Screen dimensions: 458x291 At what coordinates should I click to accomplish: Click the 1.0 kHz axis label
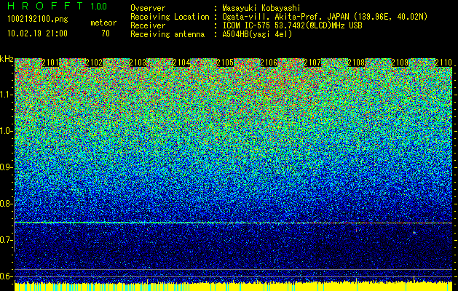[x=5, y=131]
